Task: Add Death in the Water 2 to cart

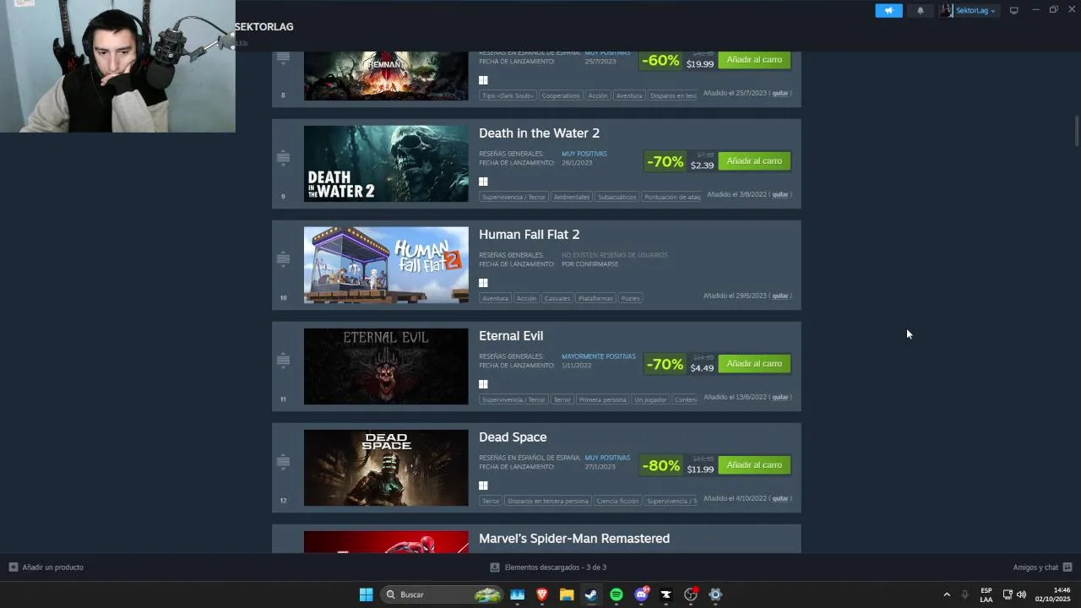Action: (x=754, y=161)
